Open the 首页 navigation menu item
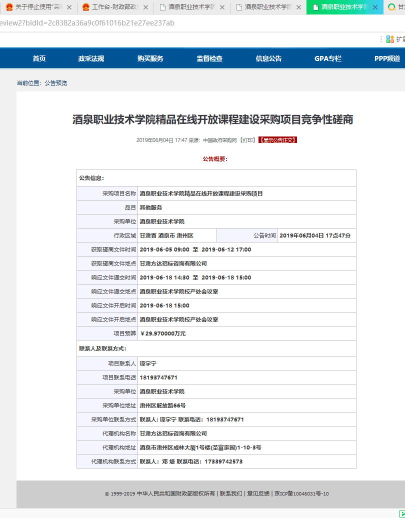Image resolution: width=405 pixels, height=518 pixels. point(39,58)
